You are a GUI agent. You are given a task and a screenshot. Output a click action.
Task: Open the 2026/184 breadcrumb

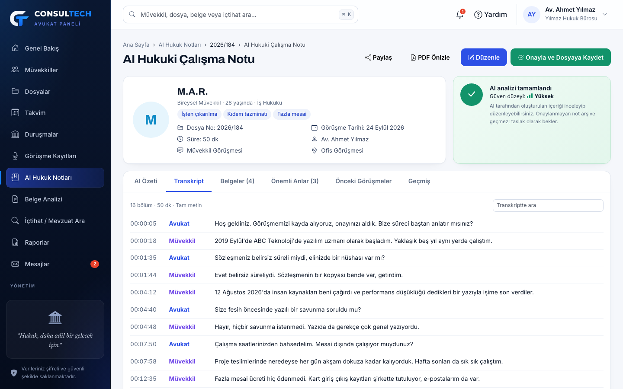pos(222,45)
